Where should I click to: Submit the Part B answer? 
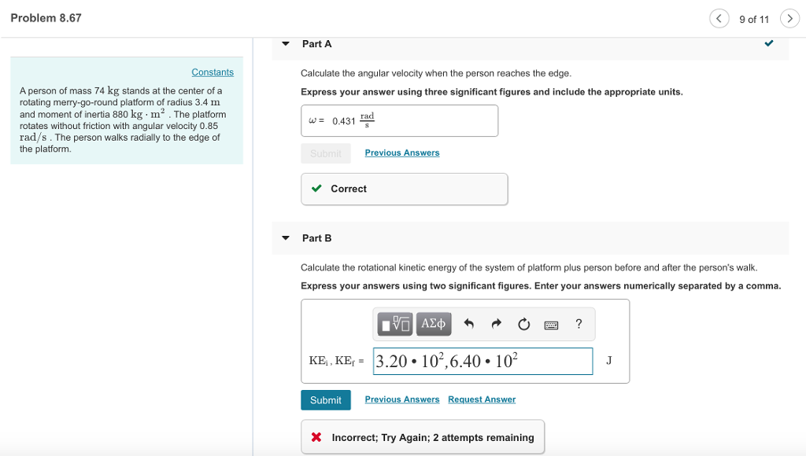(325, 399)
